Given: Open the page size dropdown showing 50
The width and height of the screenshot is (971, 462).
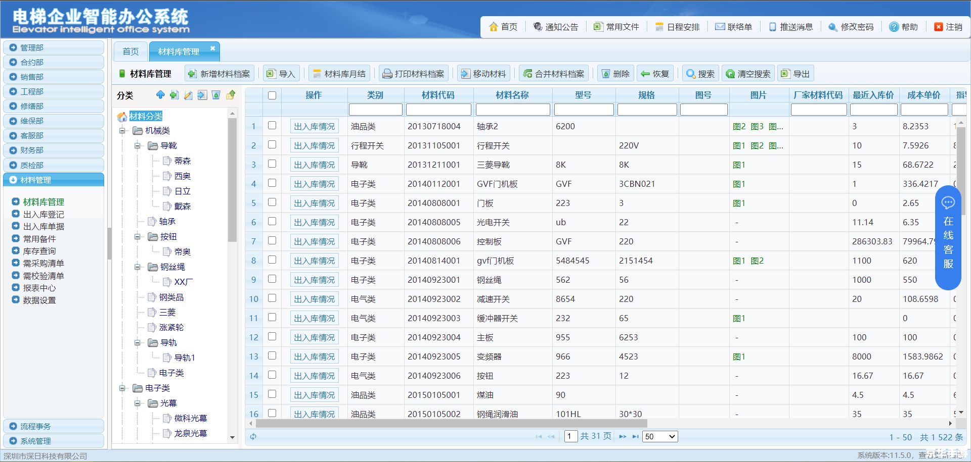Looking at the screenshot, I should coord(660,436).
